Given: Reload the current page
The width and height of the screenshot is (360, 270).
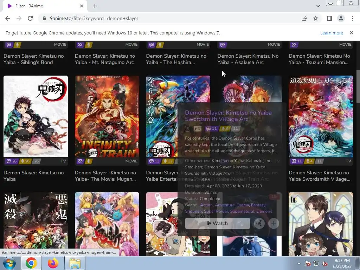Looking at the screenshot, I should pyautogui.click(x=30, y=18).
